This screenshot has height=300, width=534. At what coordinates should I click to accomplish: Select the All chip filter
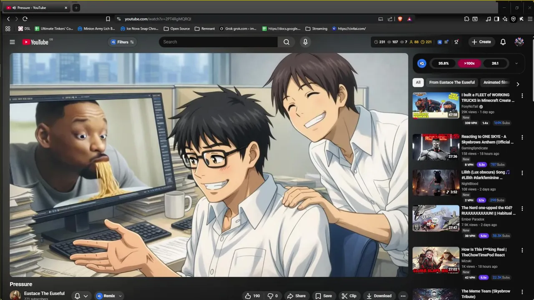point(418,82)
